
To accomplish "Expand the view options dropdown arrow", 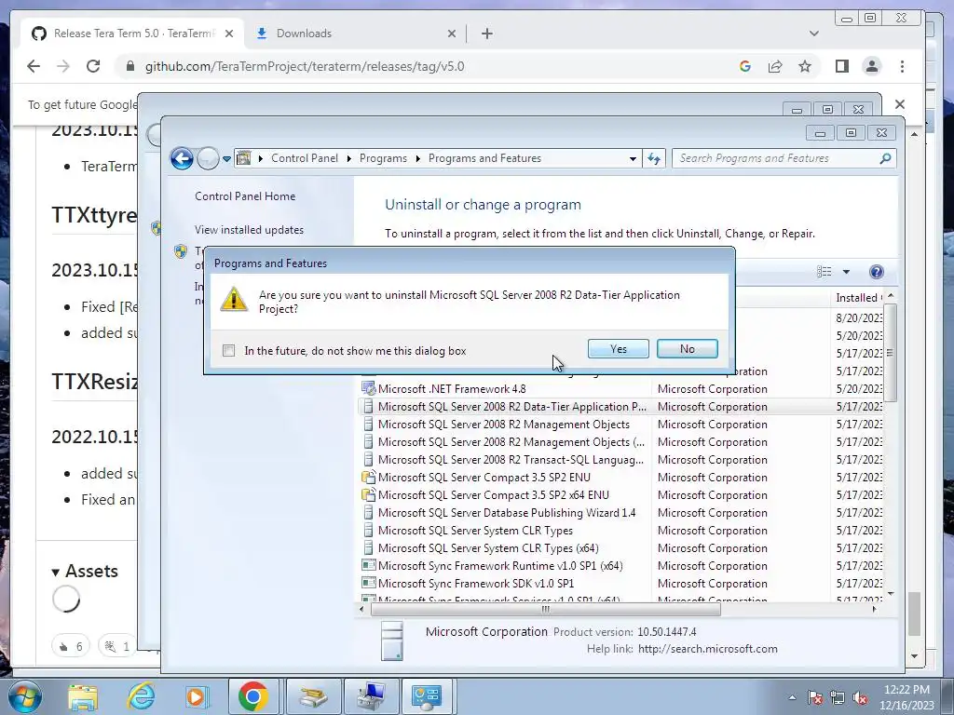I will click(846, 272).
